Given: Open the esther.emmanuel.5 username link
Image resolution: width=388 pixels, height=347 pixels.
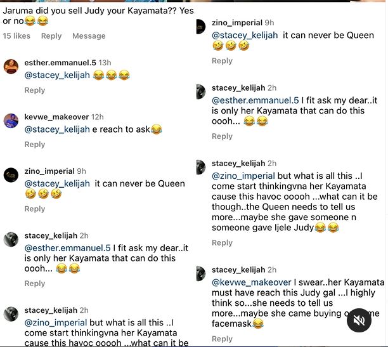Looking at the screenshot, I should (60, 63).
